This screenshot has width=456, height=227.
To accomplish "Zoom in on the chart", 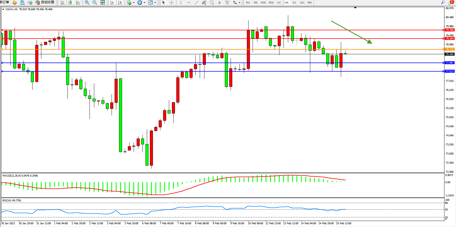I will (87, 2).
